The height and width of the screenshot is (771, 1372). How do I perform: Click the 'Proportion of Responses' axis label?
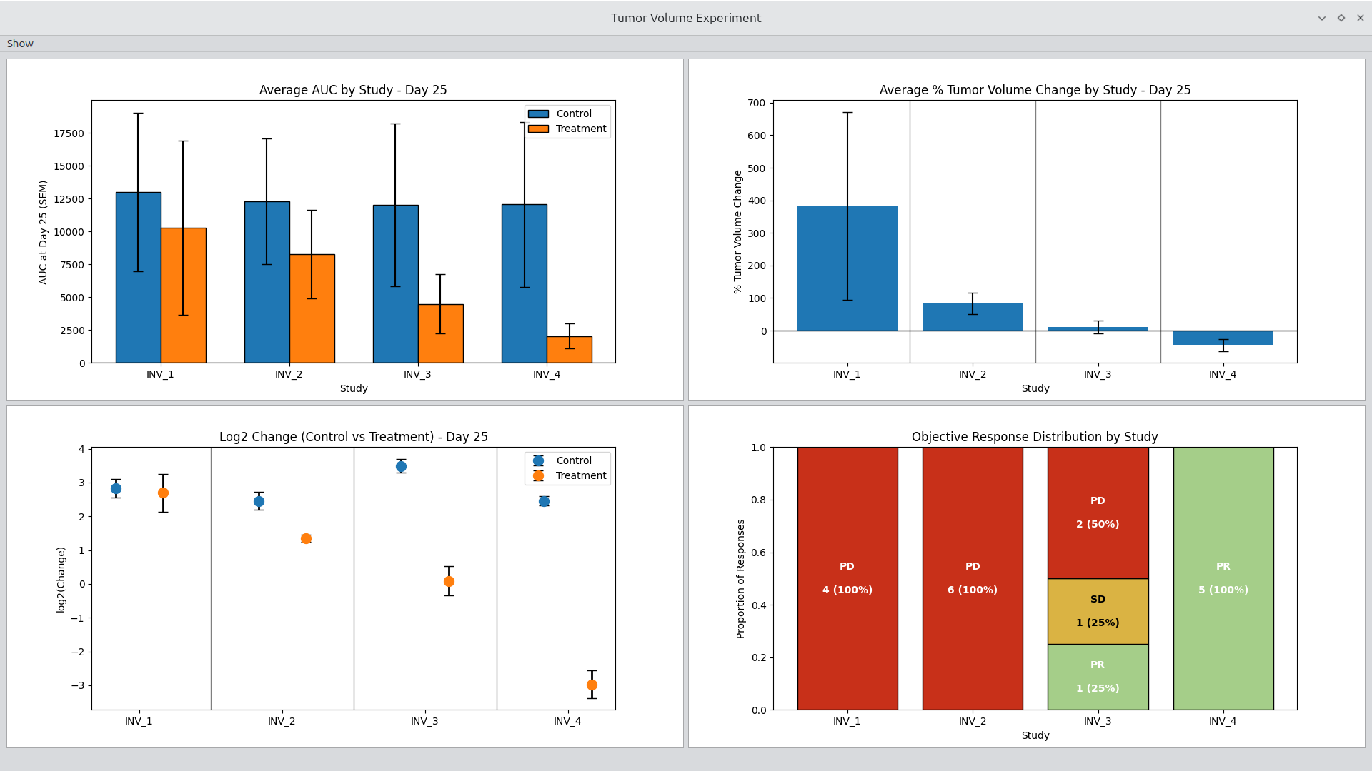[740, 579]
